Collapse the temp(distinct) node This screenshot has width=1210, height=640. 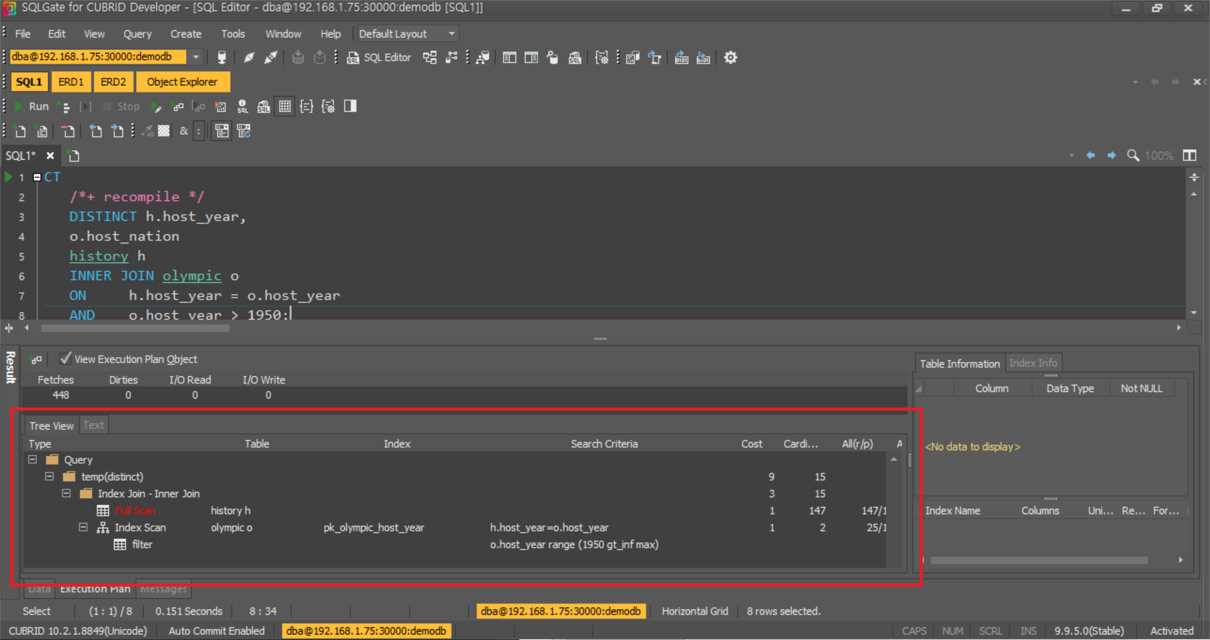(x=50, y=476)
